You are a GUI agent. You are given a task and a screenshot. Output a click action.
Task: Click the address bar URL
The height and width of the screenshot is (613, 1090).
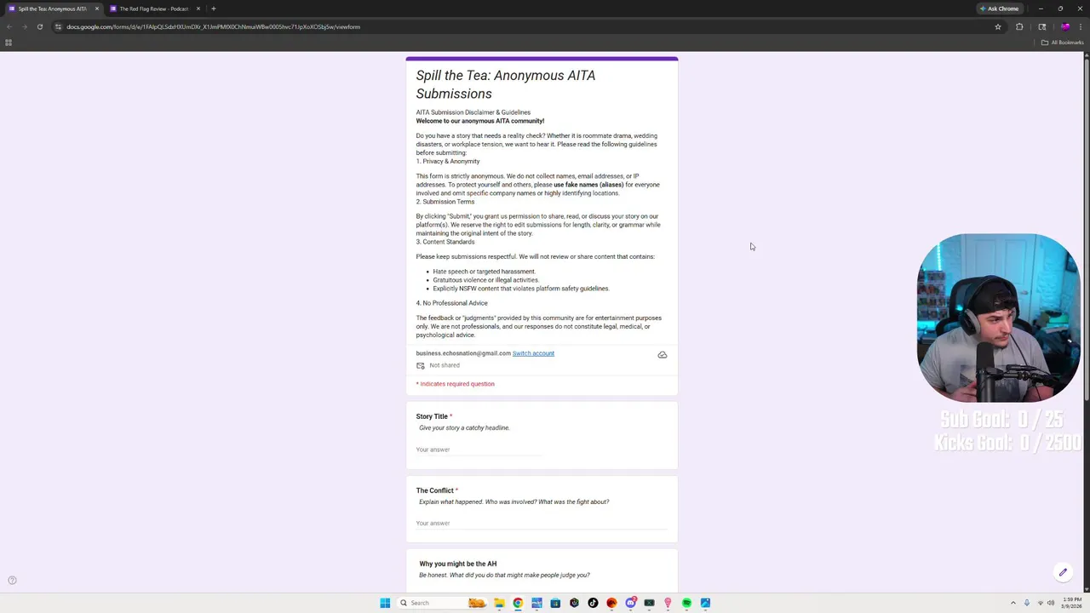(x=213, y=26)
